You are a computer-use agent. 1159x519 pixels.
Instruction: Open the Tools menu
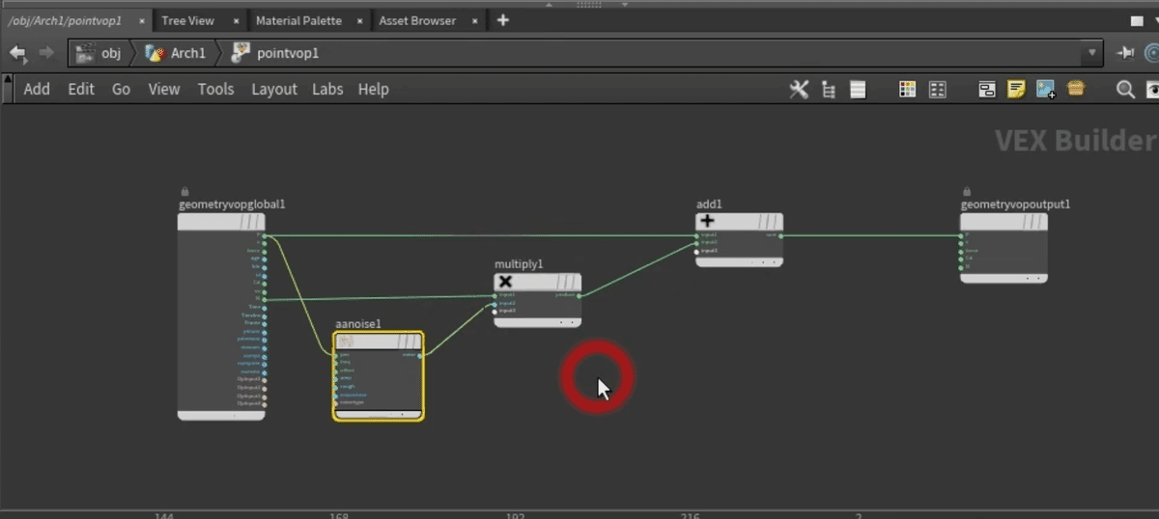215,89
